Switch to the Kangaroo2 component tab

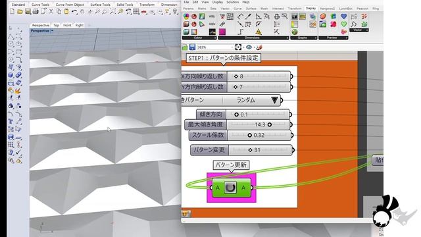click(328, 9)
